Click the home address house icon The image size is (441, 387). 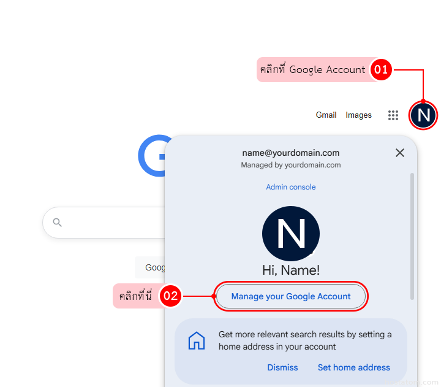(197, 340)
